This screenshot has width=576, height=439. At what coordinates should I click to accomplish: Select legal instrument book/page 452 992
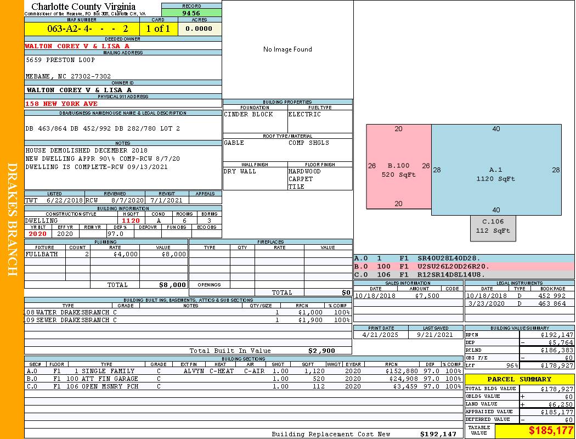click(x=552, y=296)
